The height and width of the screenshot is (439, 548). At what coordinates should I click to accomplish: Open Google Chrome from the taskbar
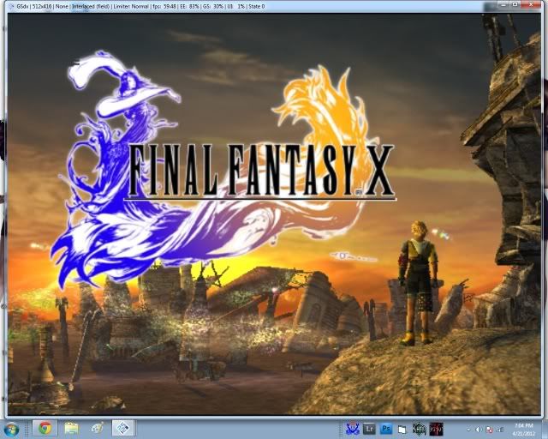tap(45, 428)
